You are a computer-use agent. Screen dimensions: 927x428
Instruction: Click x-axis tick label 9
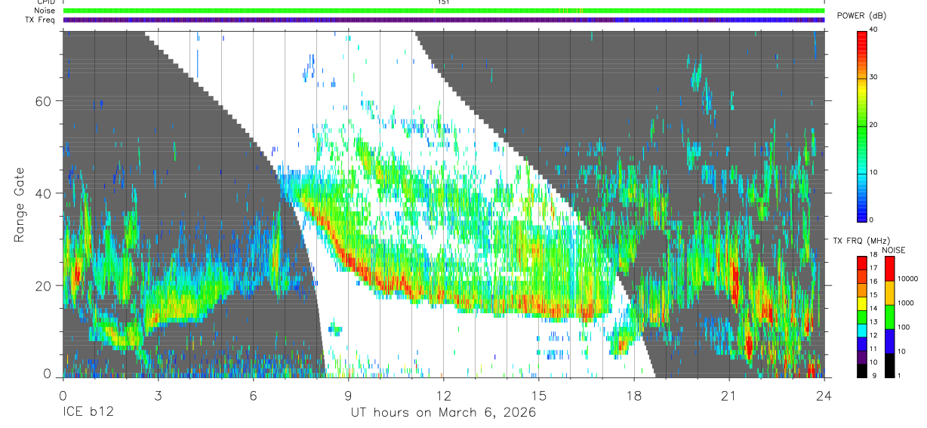coord(348,395)
